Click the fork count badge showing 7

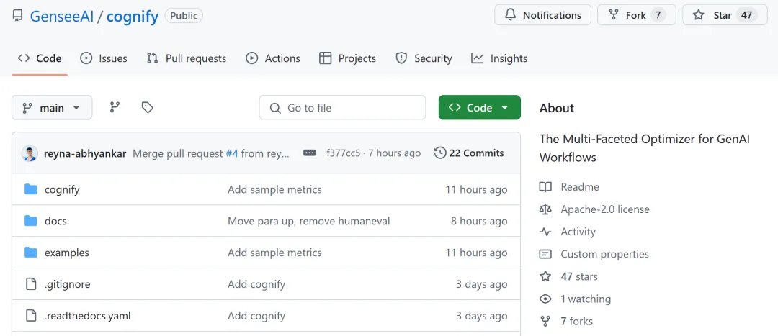coord(658,15)
